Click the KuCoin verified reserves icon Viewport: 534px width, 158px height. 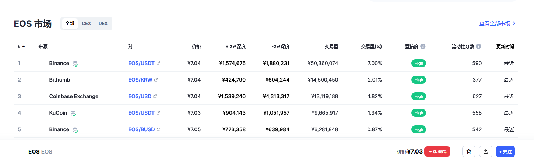pyautogui.click(x=73, y=113)
